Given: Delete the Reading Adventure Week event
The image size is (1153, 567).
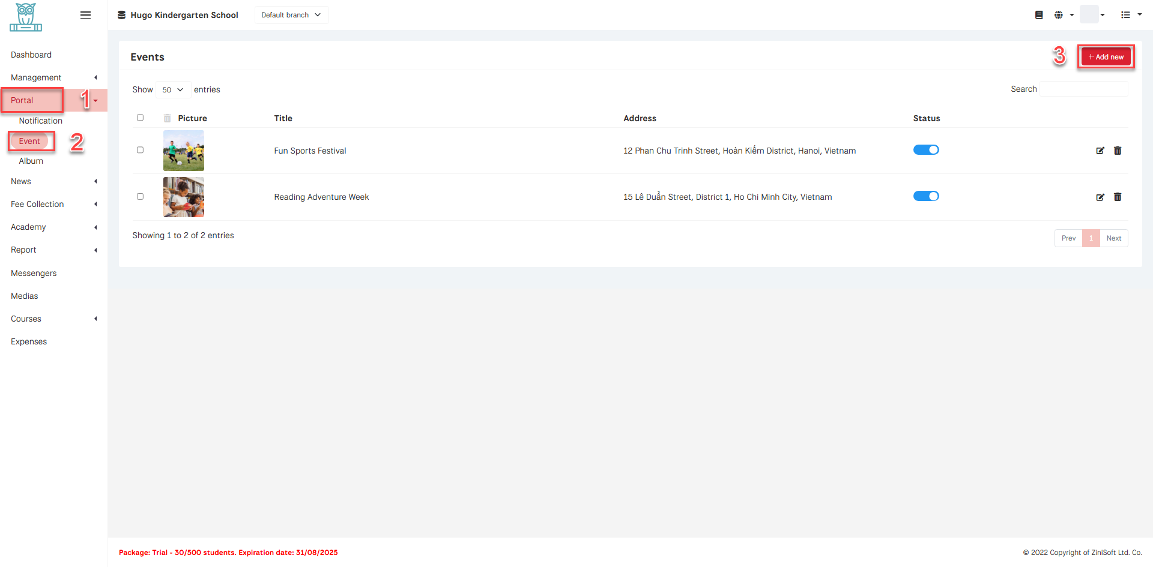Looking at the screenshot, I should 1118,197.
